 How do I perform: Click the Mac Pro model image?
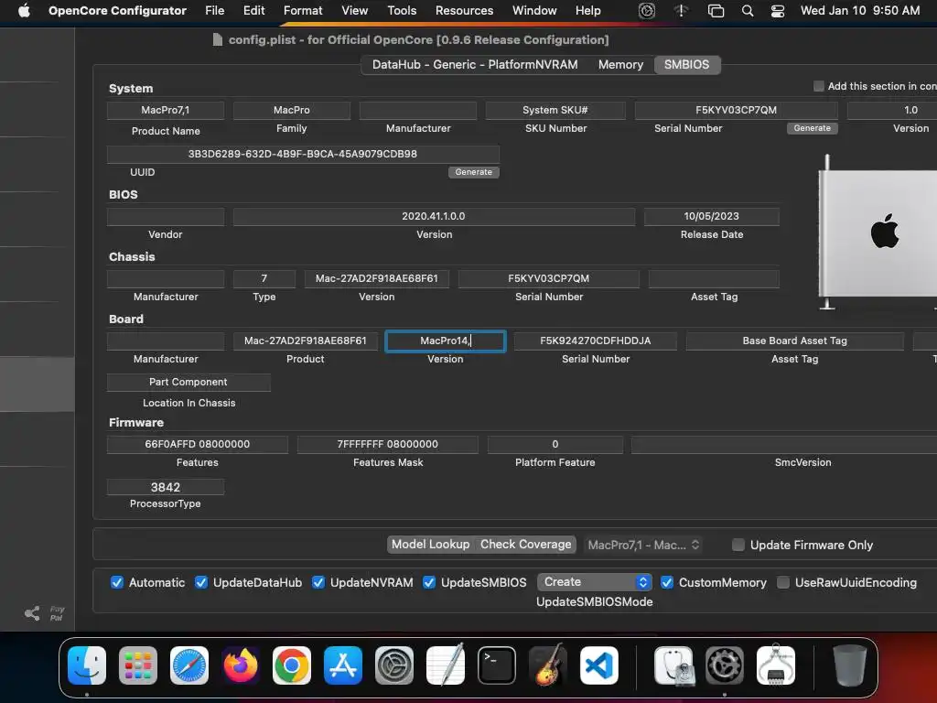pyautogui.click(x=878, y=233)
